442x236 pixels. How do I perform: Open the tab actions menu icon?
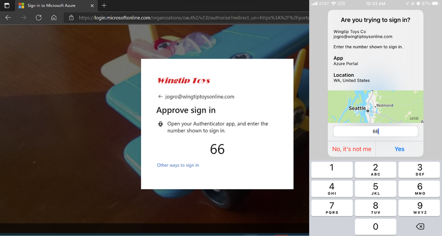(x=7, y=5)
